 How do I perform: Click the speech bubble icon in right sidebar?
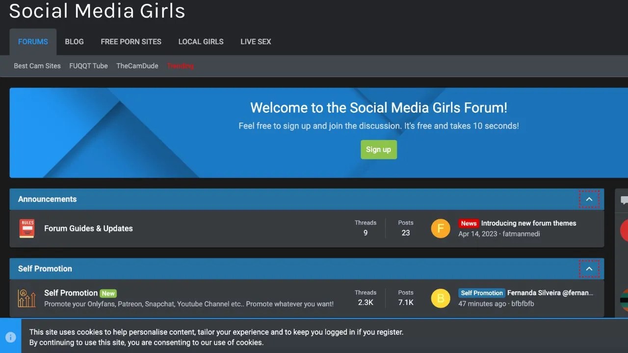tap(624, 201)
